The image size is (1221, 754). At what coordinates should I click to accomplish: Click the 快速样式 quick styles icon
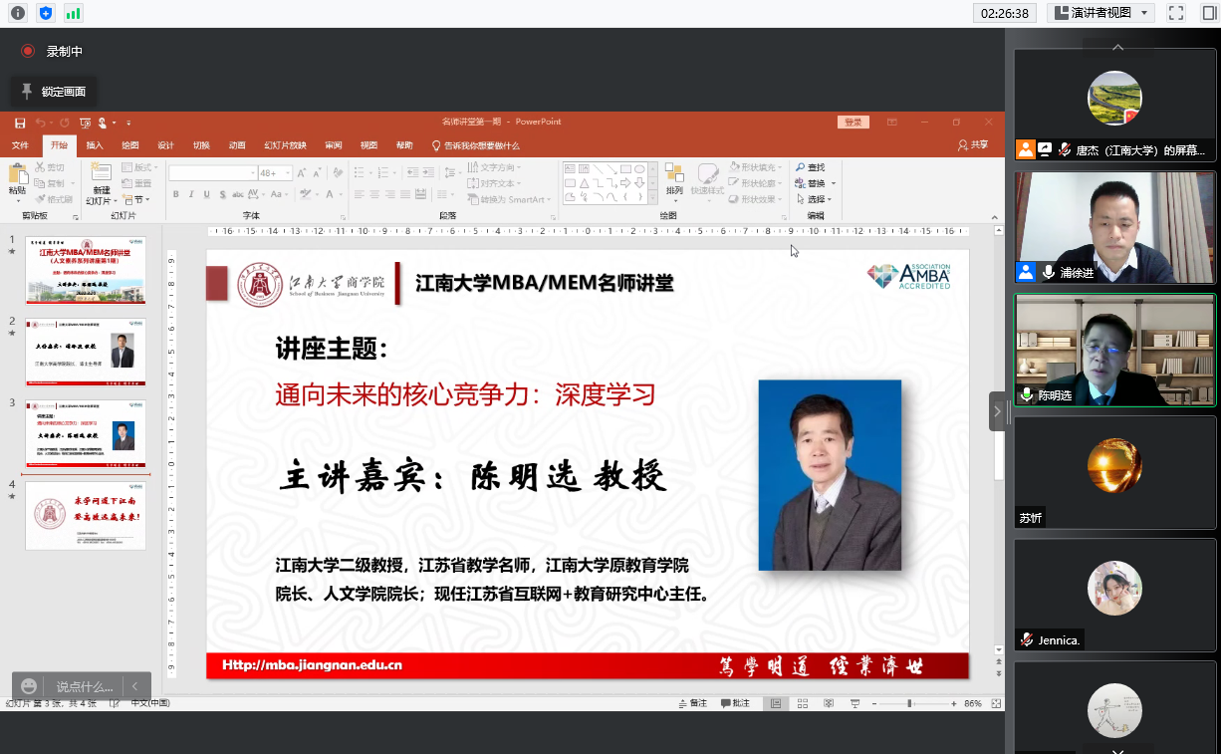(x=707, y=175)
